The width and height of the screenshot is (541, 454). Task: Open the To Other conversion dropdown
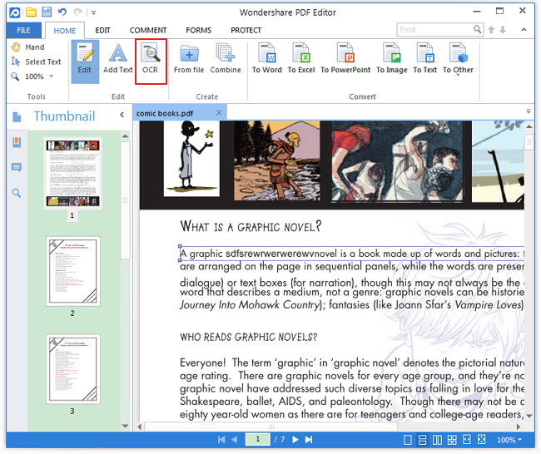(459, 59)
